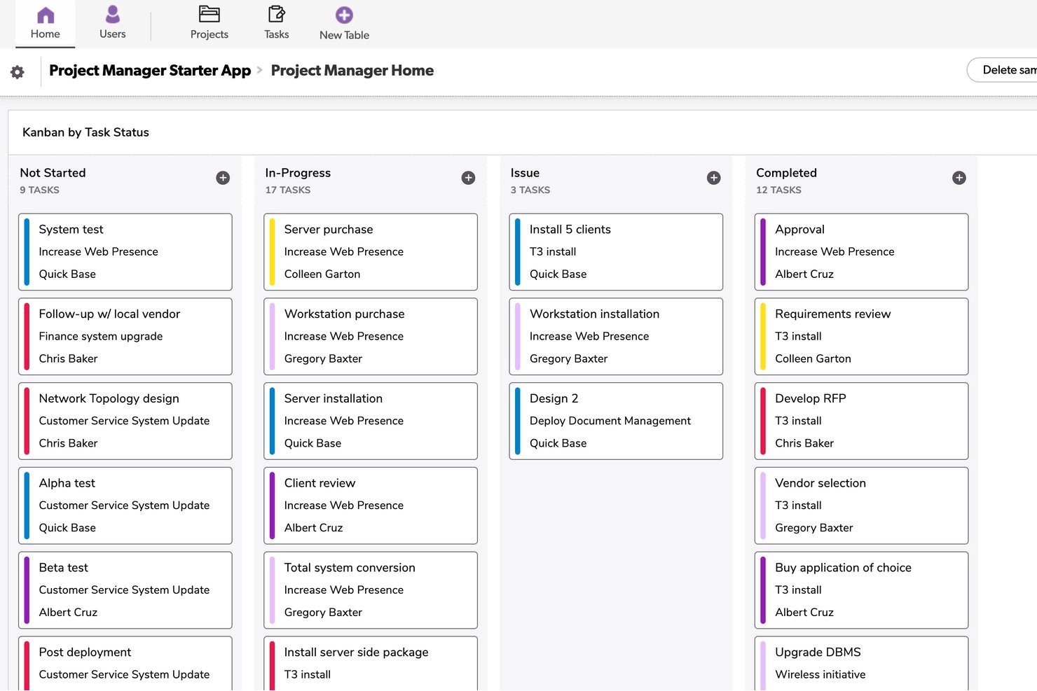Open the Tasks table tab
Image resolution: width=1037 pixels, height=691 pixels.
pos(276,24)
